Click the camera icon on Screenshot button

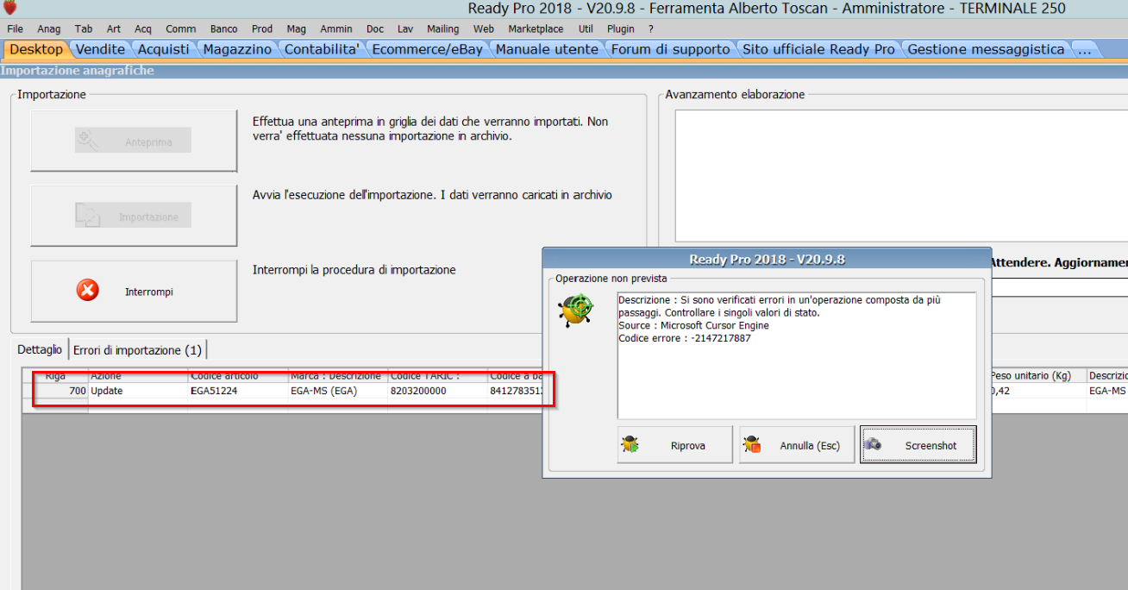point(874,444)
